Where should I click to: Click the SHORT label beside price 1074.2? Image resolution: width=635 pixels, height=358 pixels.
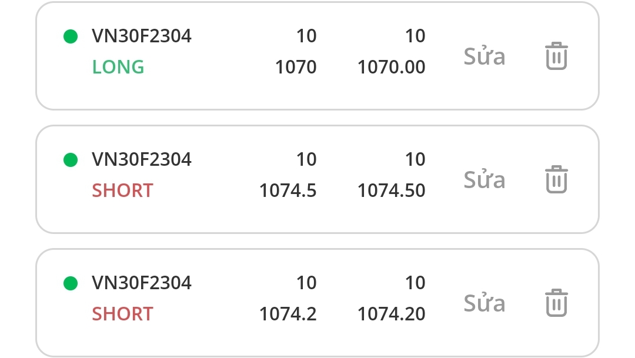122,314
